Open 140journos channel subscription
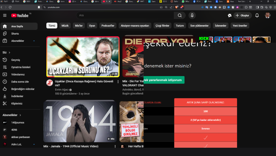Viewport: 276px width, 156px height. coord(19,123)
